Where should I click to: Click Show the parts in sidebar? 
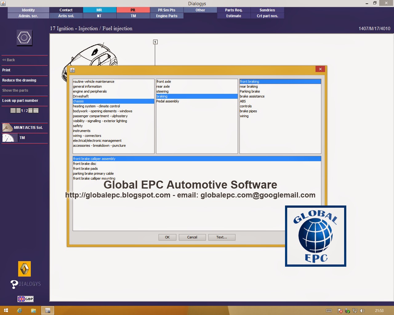15,90
